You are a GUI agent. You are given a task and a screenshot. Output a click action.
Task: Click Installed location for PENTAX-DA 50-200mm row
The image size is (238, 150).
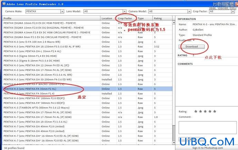[x=107, y=79]
